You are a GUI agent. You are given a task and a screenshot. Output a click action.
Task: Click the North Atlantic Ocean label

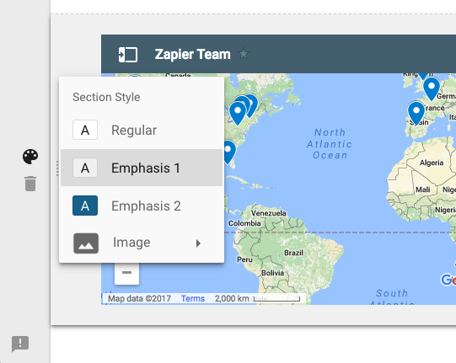click(330, 144)
